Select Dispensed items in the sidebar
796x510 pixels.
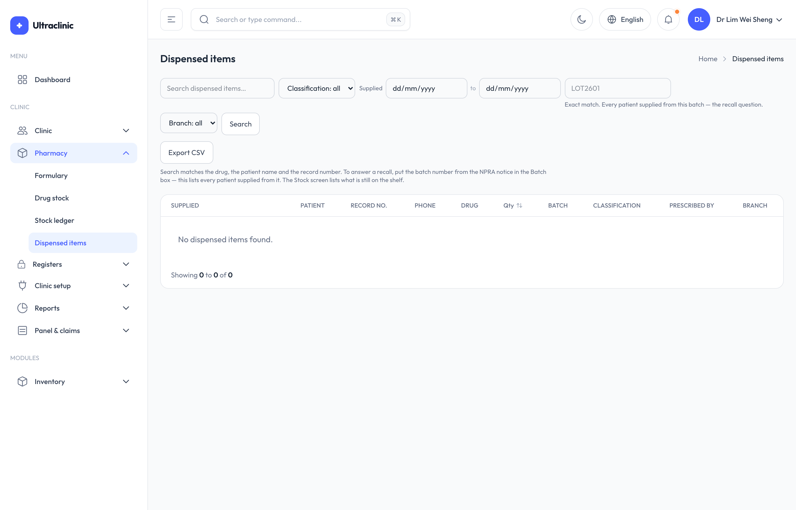pos(83,243)
